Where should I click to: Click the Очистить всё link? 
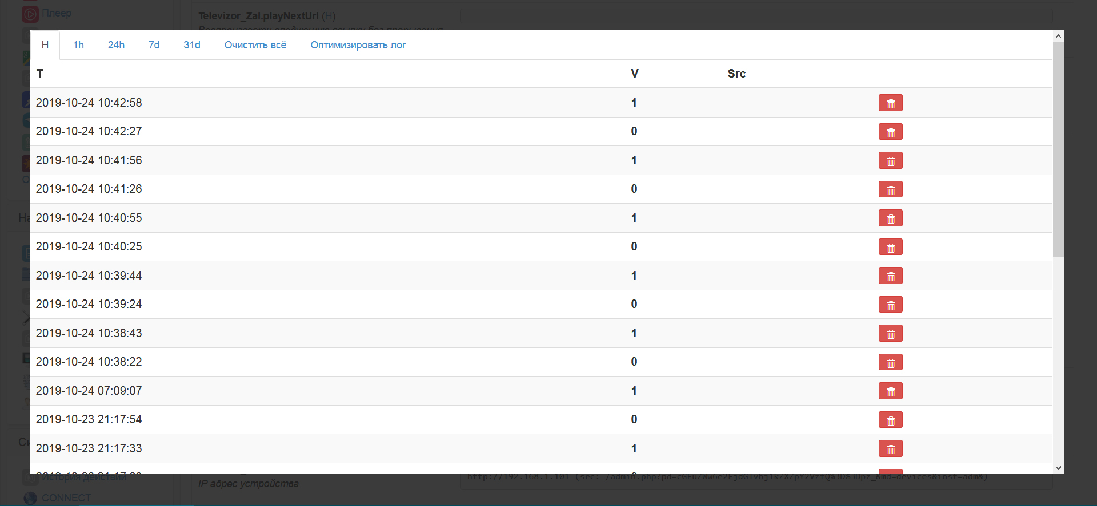point(255,45)
